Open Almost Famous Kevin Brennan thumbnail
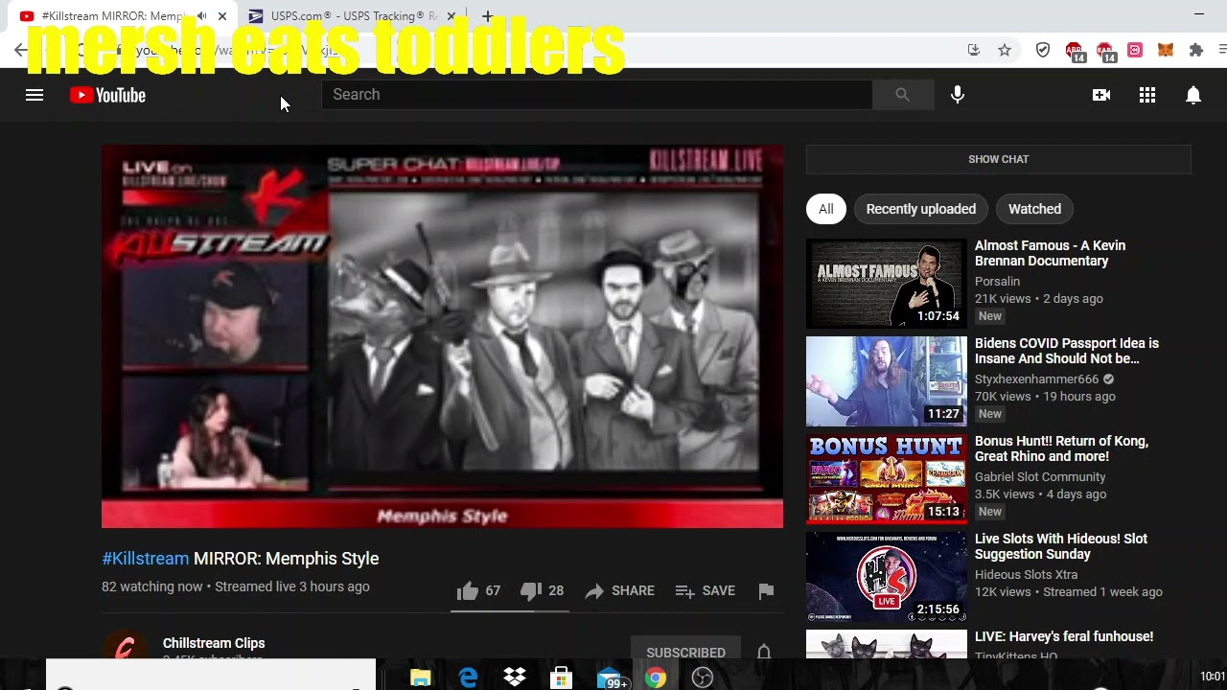The height and width of the screenshot is (690, 1227). pyautogui.click(x=887, y=284)
